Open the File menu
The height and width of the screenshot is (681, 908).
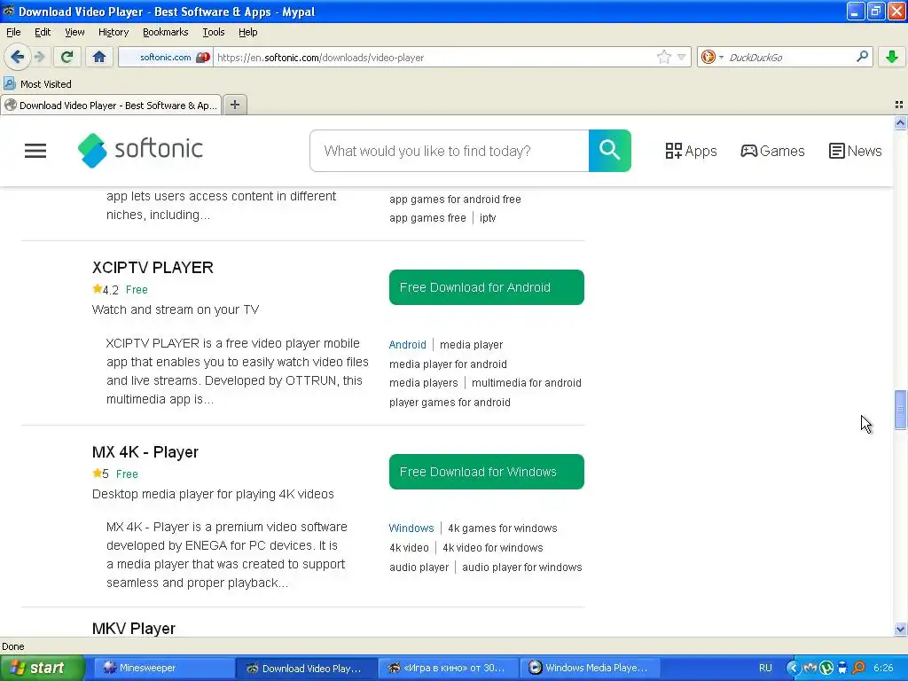coord(13,32)
